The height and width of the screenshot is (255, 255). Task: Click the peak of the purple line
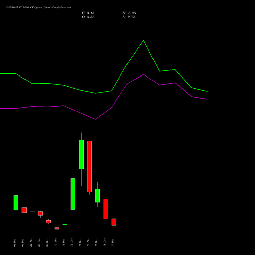coord(143,74)
